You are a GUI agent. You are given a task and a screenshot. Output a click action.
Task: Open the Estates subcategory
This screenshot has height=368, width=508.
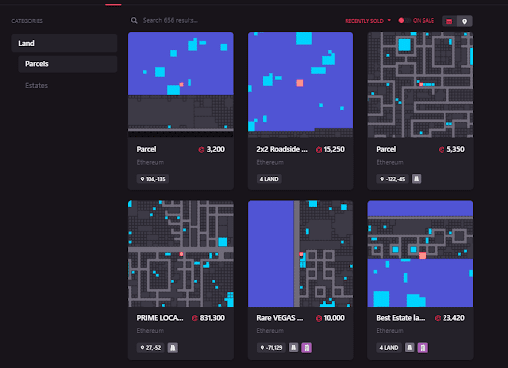(37, 86)
